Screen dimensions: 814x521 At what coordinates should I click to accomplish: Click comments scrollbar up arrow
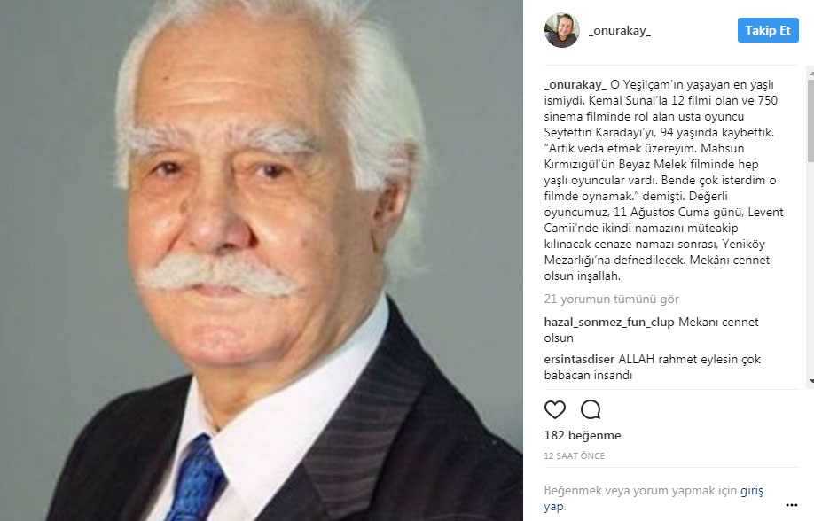(810, 74)
